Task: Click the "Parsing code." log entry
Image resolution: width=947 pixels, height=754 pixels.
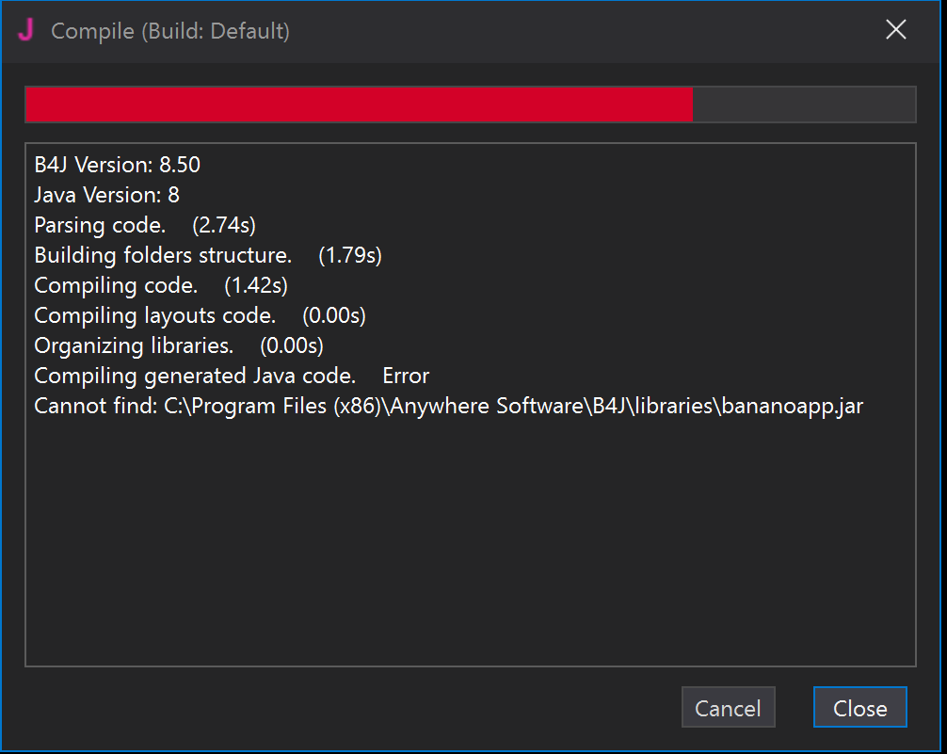Action: click(x=99, y=225)
